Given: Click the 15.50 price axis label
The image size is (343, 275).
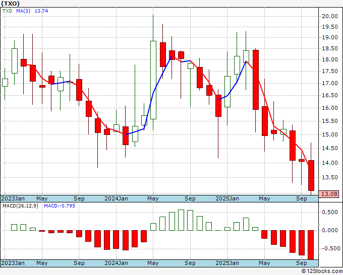Looking at the screenshot, I should click(x=330, y=121).
